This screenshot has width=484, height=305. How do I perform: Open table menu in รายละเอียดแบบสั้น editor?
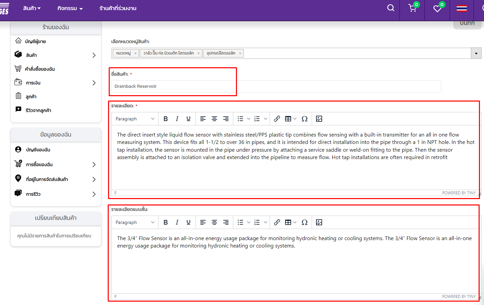pos(290,222)
